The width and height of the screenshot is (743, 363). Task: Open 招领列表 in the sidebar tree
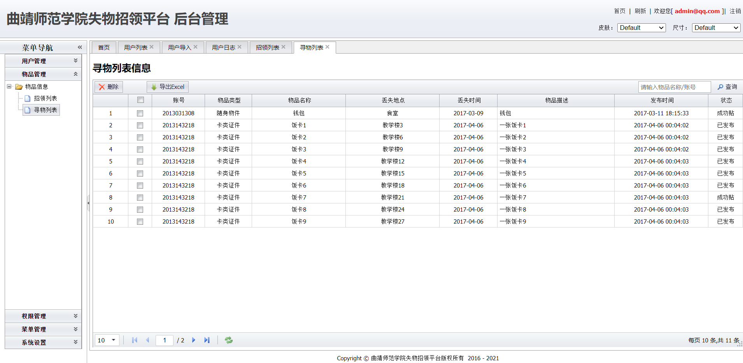[x=46, y=98]
